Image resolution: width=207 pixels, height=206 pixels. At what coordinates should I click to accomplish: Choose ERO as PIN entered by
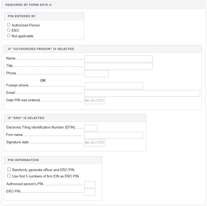pyautogui.click(x=8, y=30)
